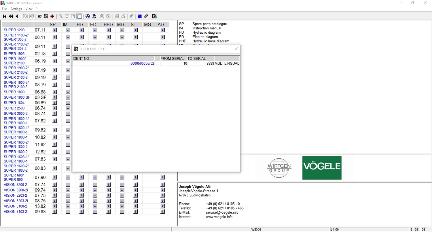
Task: Click the eraser toolbar icon
Action: pyautogui.click(x=146, y=16)
